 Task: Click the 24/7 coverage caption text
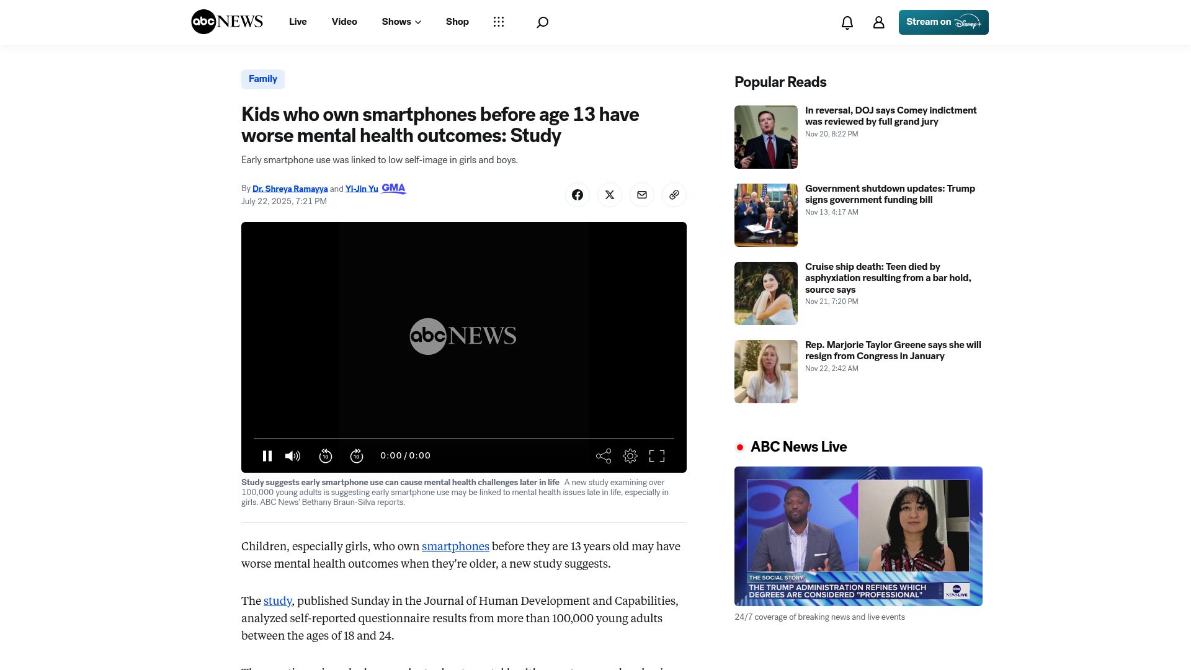(x=819, y=617)
